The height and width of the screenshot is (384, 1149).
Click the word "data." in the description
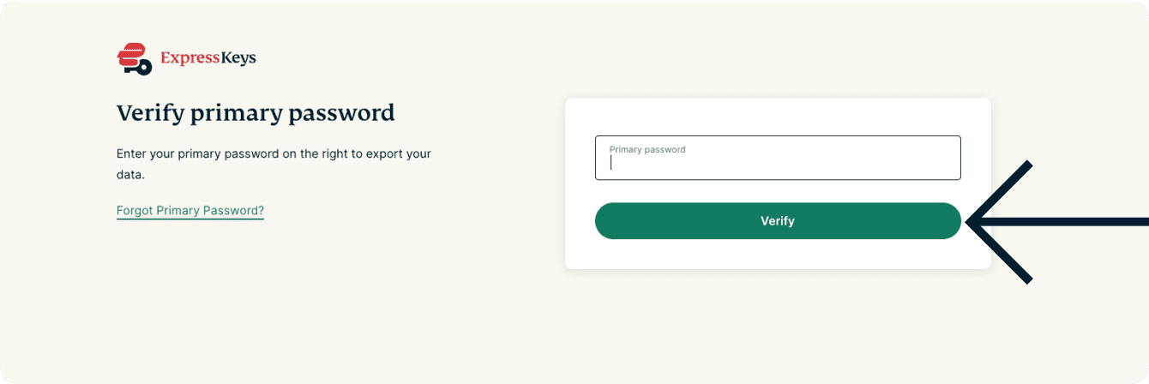(130, 174)
